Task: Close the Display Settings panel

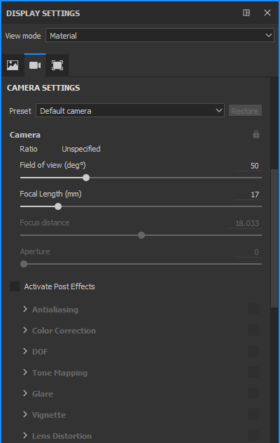Action: [267, 13]
